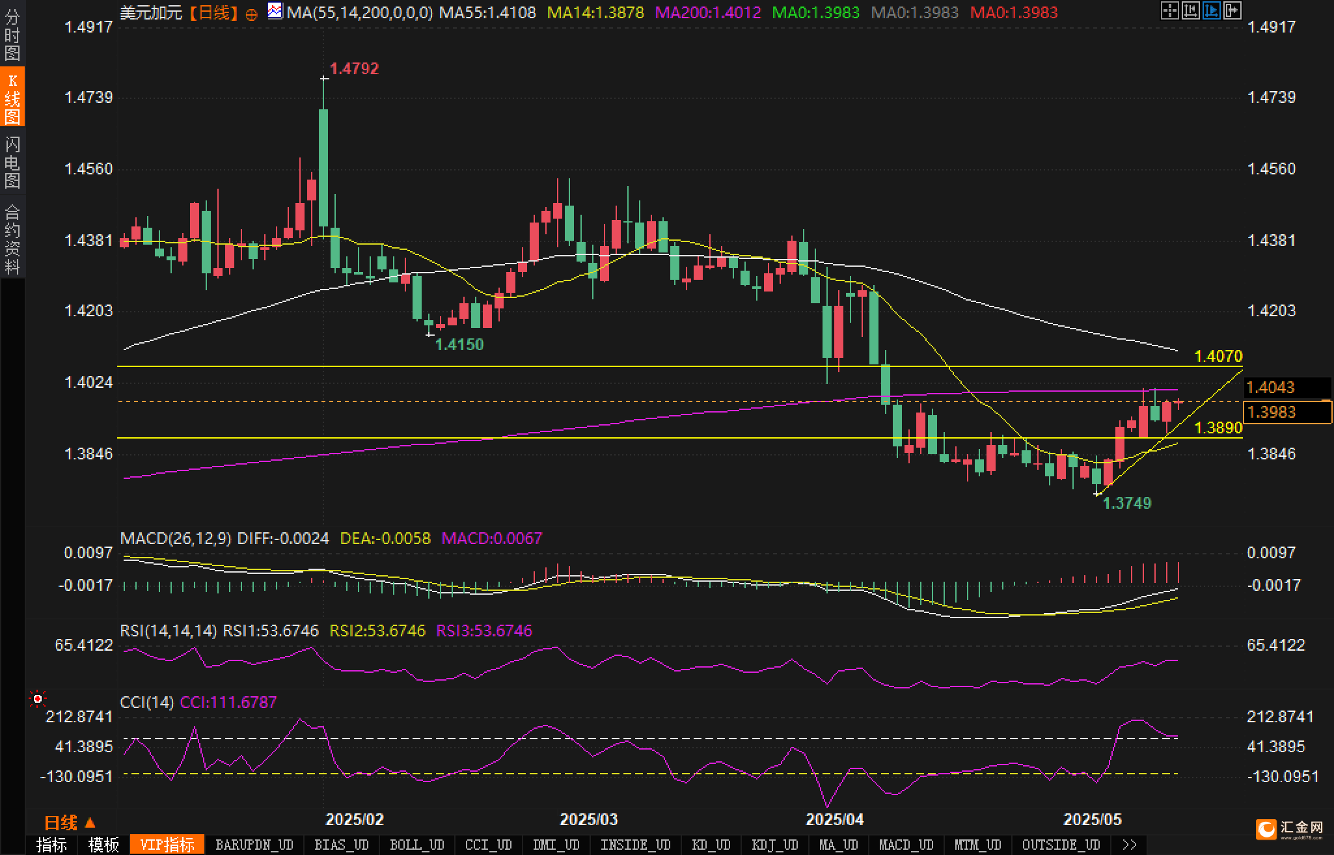The image size is (1334, 855).
Task: Apply the INSIDE_UD indicator
Action: tap(636, 845)
